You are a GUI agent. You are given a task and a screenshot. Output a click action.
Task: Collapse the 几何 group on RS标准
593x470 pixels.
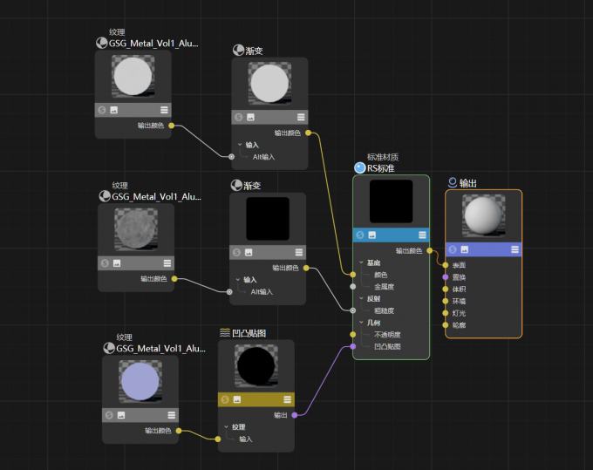tap(361, 323)
